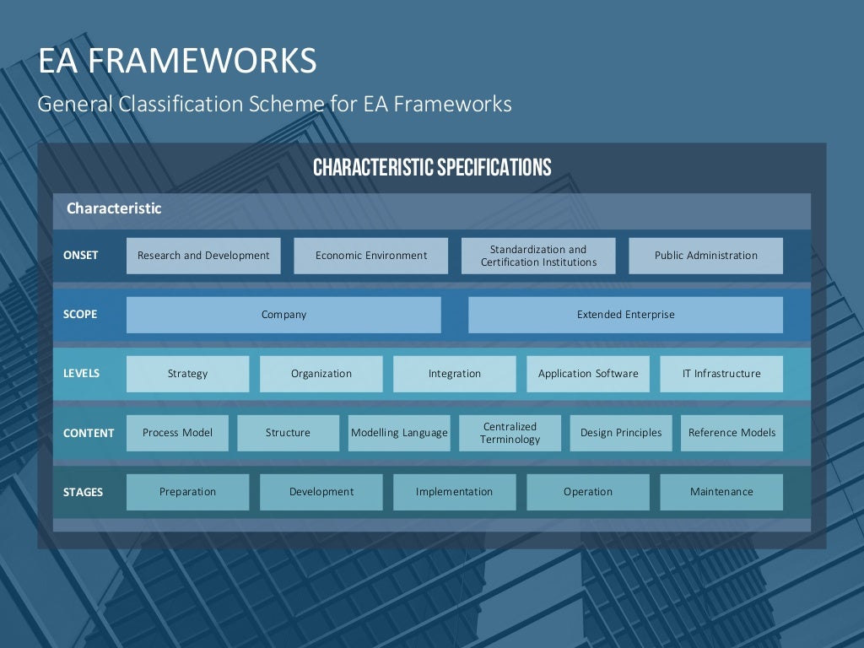
Task: Select the 'General Classification Scheme for EA Frameworks' subtitle
Action: 274,104
